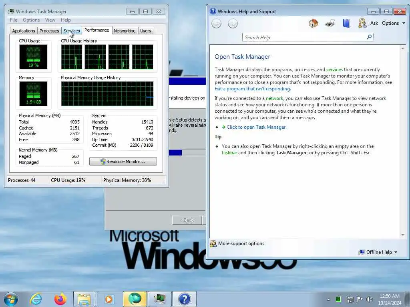
Task: Click the Ask support people icon
Action: pyautogui.click(x=362, y=23)
